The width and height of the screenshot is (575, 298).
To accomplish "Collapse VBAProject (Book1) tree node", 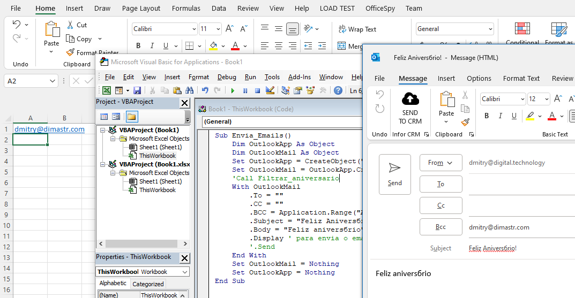I will (x=102, y=130).
